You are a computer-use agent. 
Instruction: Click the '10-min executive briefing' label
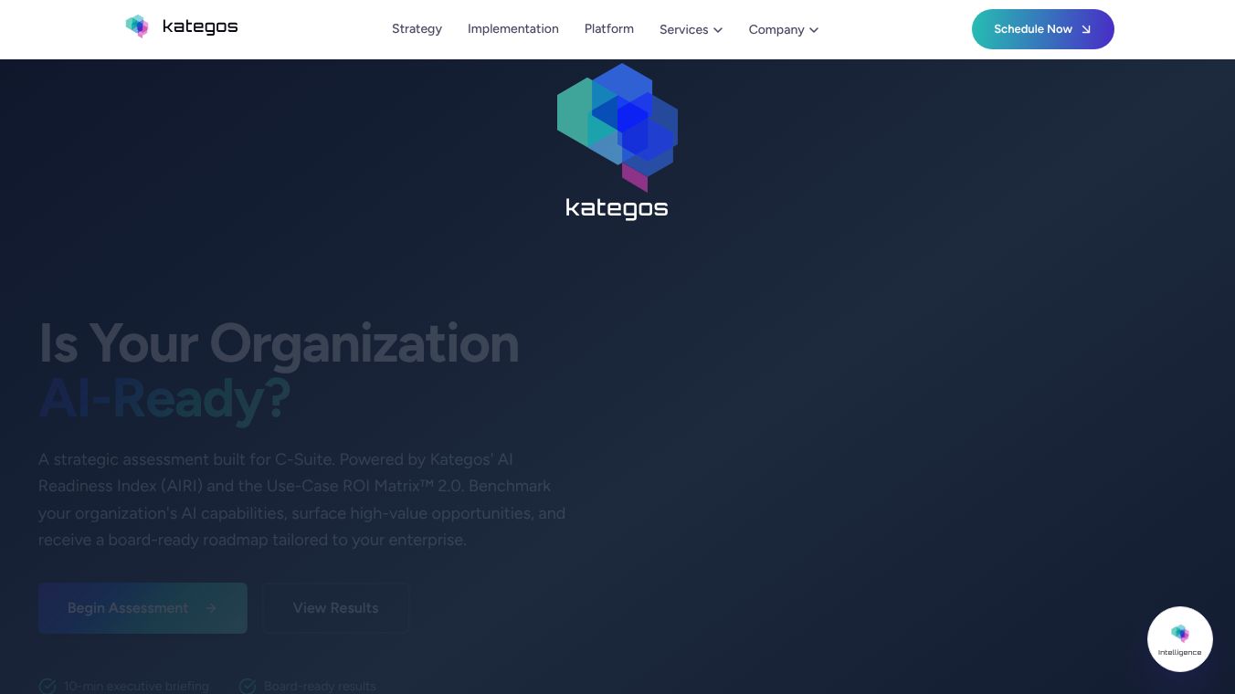pos(136,686)
